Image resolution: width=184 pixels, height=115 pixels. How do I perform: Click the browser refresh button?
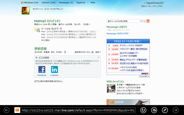click(x=143, y=110)
